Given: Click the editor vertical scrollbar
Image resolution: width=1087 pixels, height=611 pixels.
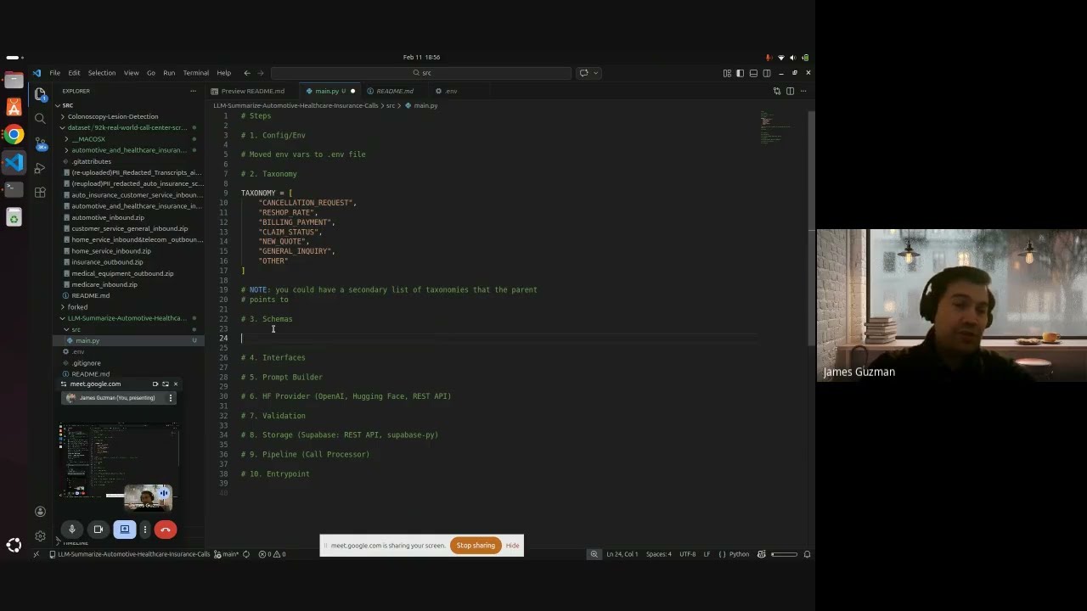Looking at the screenshot, I should click(811, 229).
